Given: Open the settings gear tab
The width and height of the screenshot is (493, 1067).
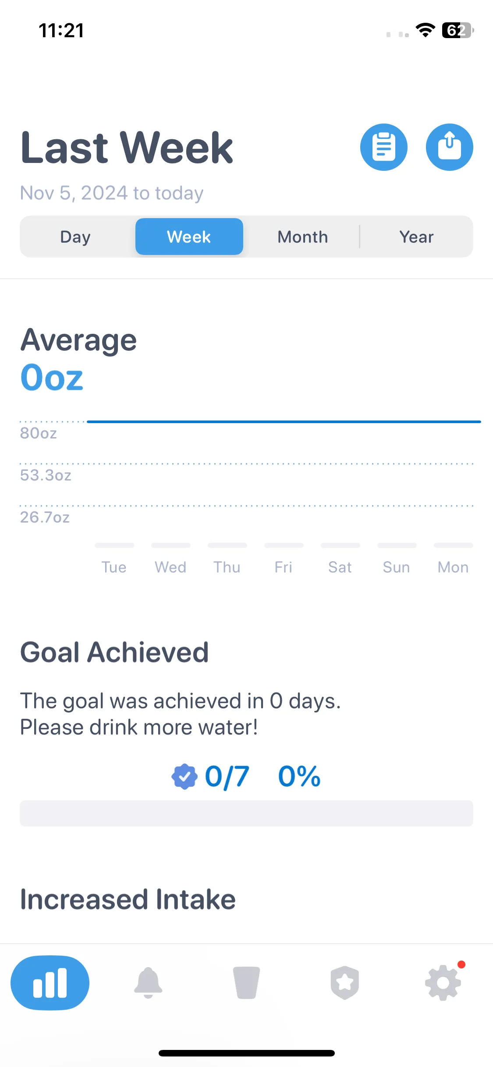Looking at the screenshot, I should [x=443, y=983].
